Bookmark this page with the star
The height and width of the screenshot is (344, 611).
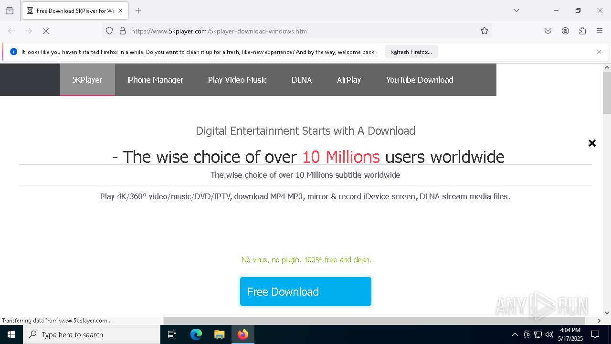point(485,31)
